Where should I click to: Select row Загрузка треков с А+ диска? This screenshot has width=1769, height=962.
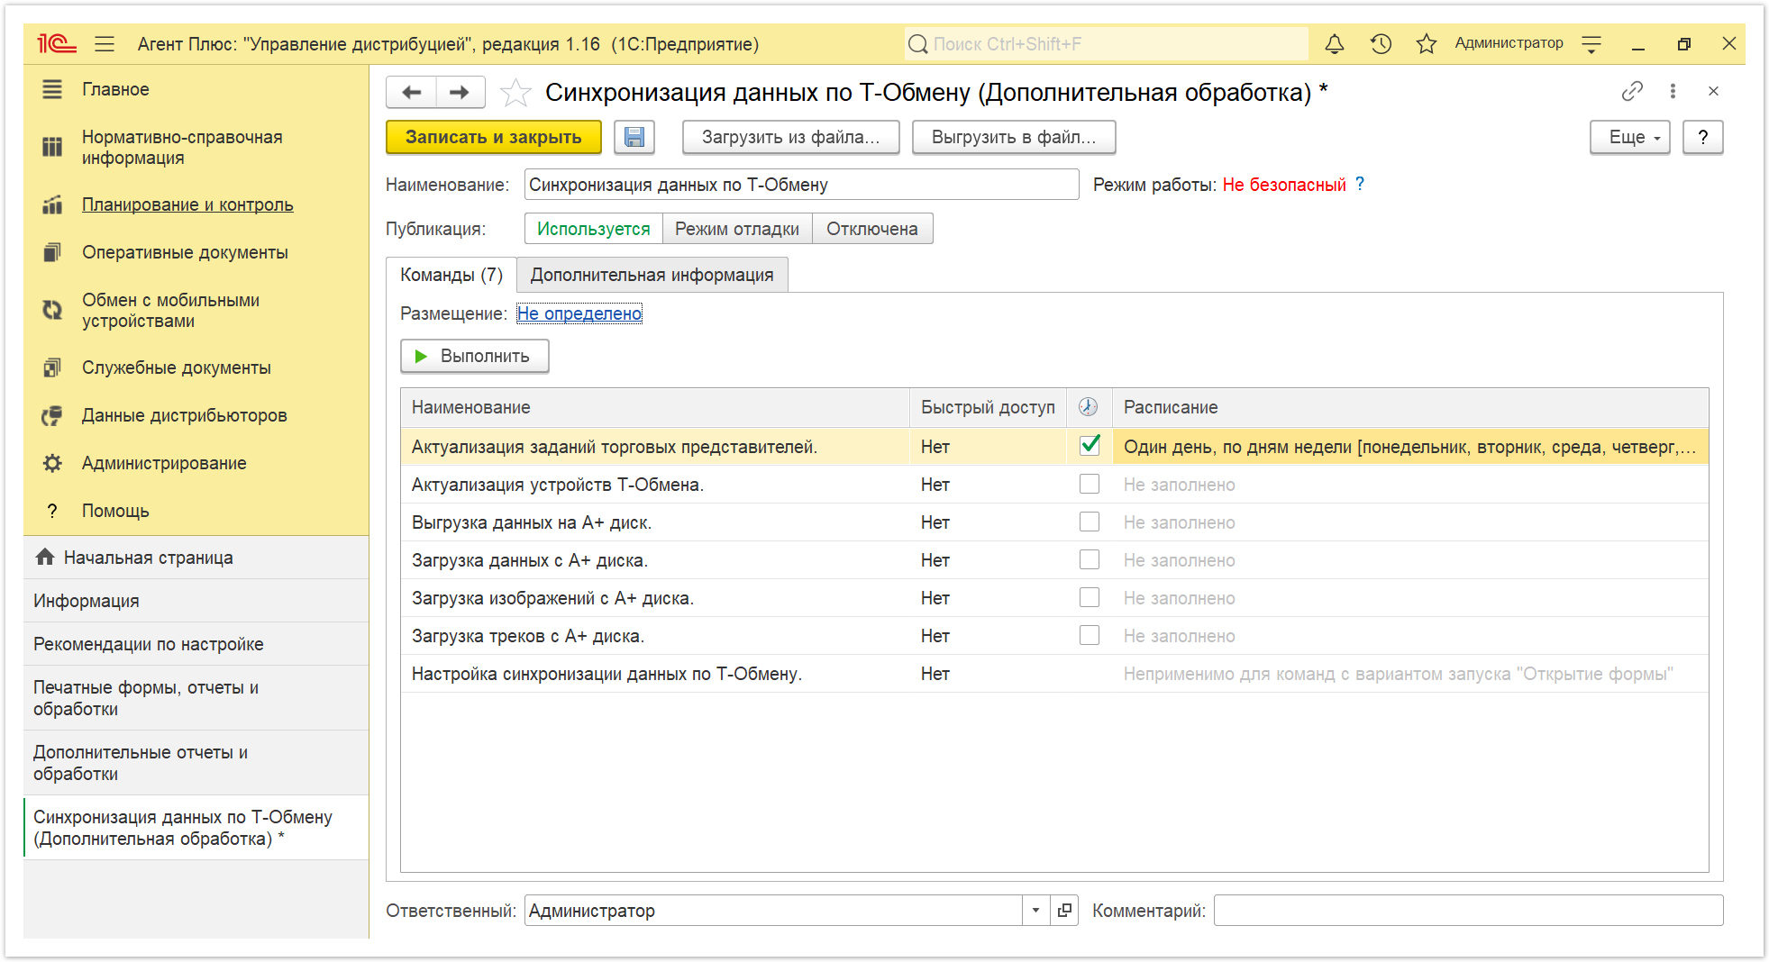1054,636
